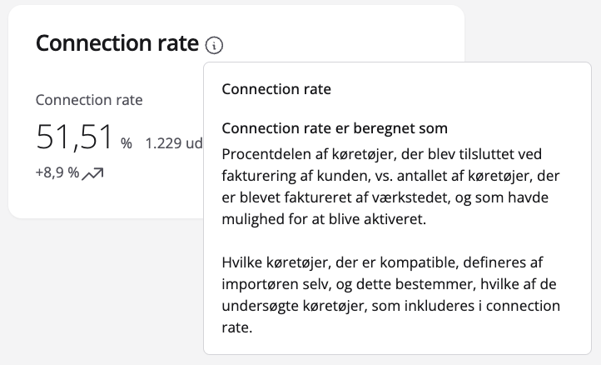Click "Connection rate er beregnet som" subheading
This screenshot has width=601, height=365.
pos(335,128)
